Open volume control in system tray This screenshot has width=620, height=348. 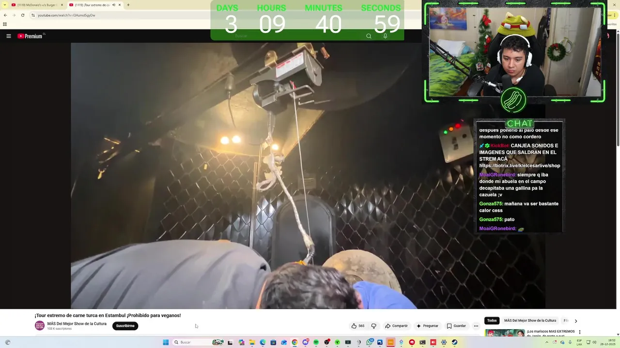pyautogui.click(x=594, y=342)
